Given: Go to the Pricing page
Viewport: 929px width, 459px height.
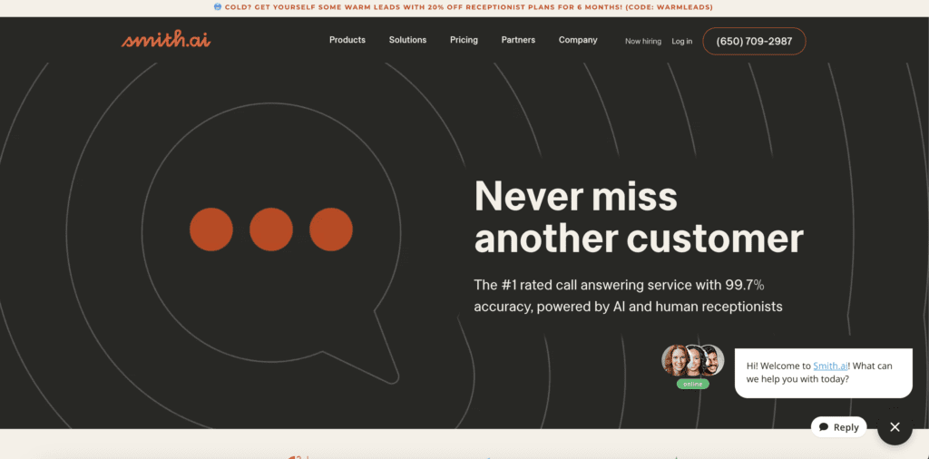Looking at the screenshot, I should (464, 40).
